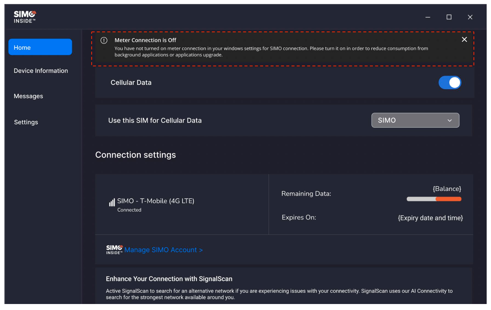Click the {Expiry date and time} value
This screenshot has width=491, height=310.
pos(430,218)
